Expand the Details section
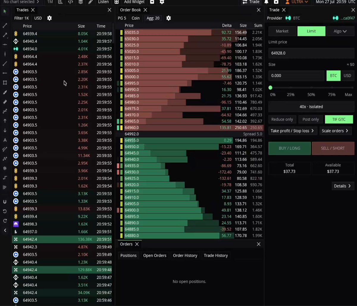Viewport: 357px width, 306px height. click(x=342, y=186)
